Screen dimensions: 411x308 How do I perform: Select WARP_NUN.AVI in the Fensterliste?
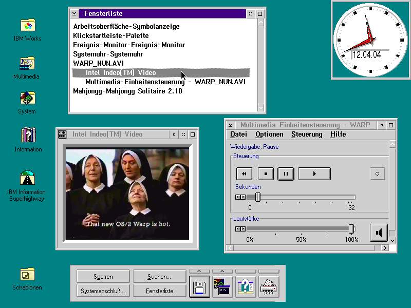[x=98, y=63]
